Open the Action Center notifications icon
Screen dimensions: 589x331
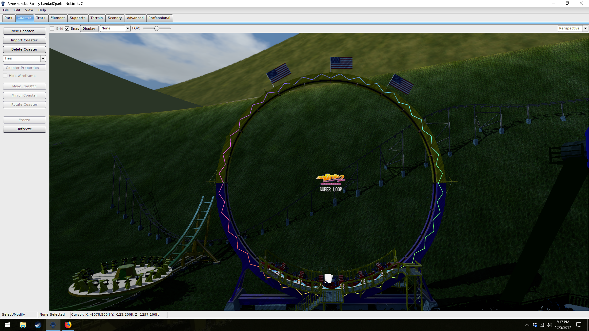point(579,325)
